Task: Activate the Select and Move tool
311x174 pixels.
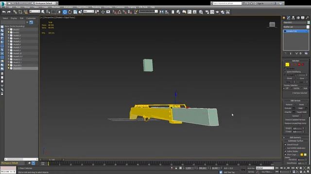Action: coord(65,12)
